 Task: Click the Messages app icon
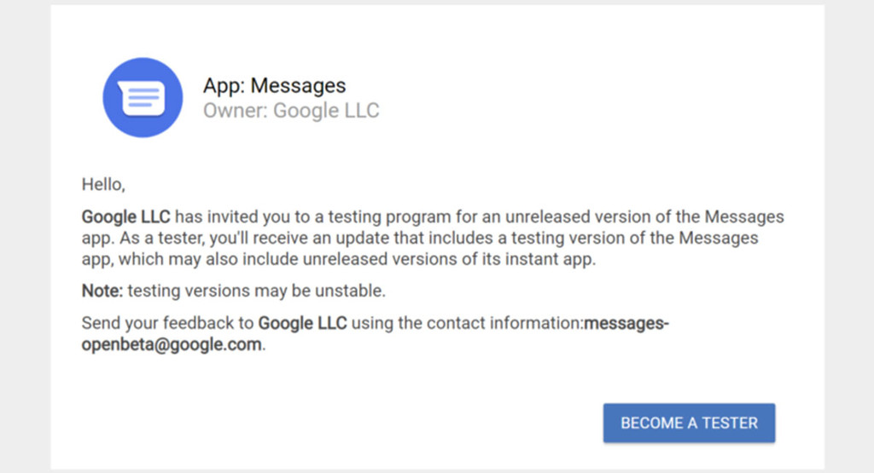point(143,97)
